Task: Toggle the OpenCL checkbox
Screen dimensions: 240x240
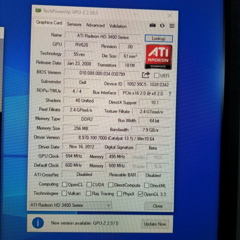Action: tap(64, 184)
